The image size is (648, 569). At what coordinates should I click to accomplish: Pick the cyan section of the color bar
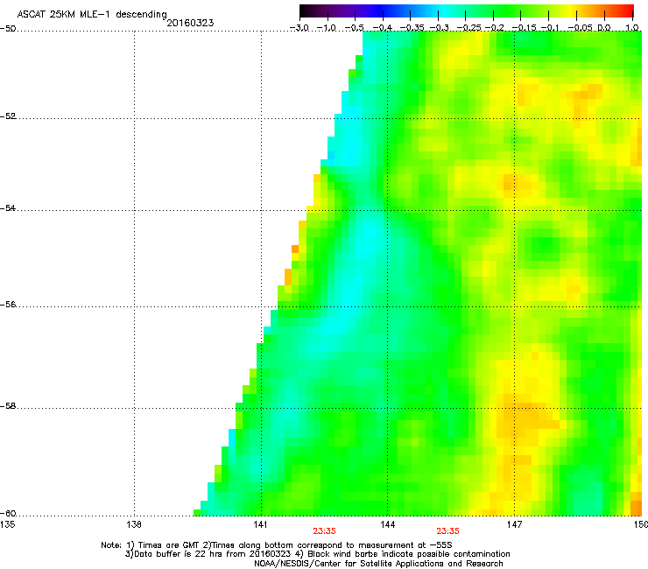[x=444, y=11]
